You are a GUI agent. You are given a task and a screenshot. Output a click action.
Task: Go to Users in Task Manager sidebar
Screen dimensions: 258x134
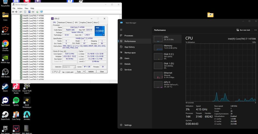tap(135, 58)
